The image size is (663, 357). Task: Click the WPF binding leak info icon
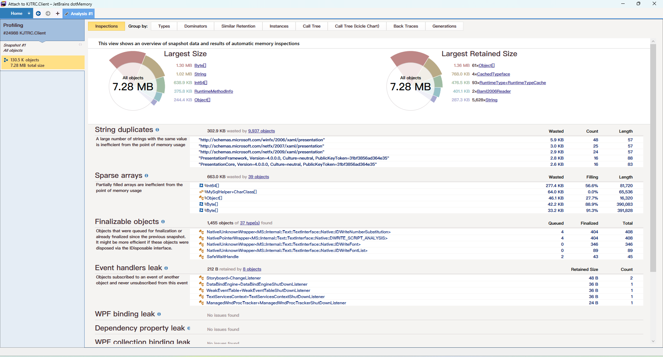[x=159, y=314]
